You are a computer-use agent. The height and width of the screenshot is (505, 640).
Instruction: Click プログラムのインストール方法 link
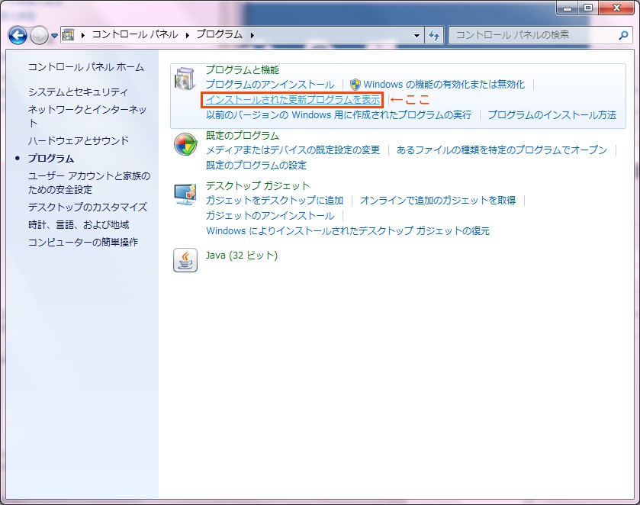552,114
